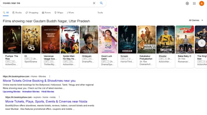Open the Animation Movies sitelink
The width and height of the screenshot is (207, 115).
tap(31, 92)
